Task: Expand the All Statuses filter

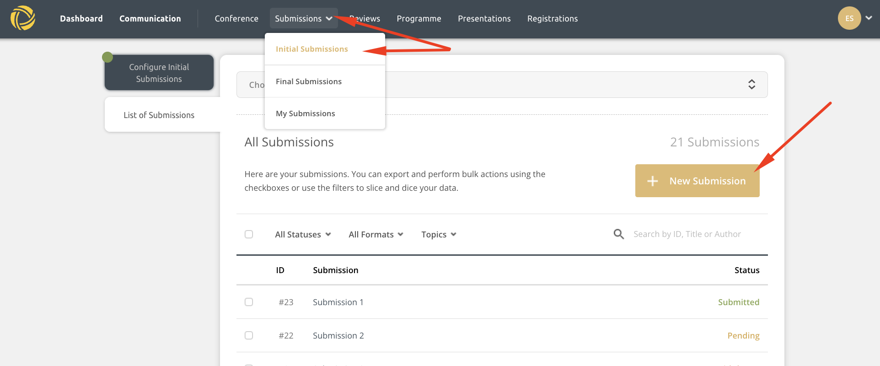Action: (x=303, y=234)
